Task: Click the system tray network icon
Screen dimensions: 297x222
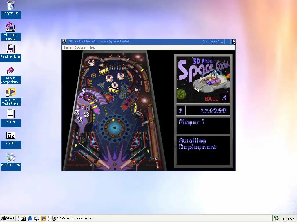Action: 276,218
